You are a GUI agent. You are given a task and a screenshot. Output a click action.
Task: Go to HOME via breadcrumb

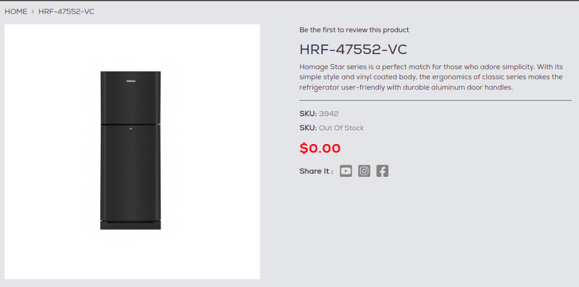coord(16,12)
